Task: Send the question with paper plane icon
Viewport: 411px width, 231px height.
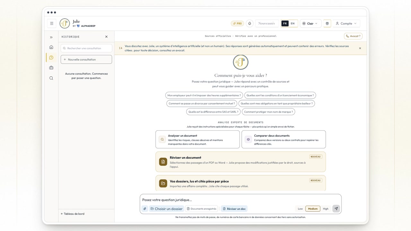Action: 336,209
